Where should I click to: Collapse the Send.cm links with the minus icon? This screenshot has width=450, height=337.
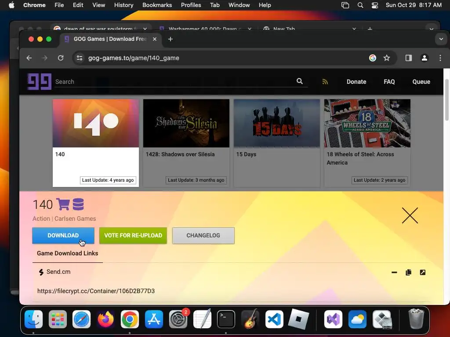click(x=394, y=272)
